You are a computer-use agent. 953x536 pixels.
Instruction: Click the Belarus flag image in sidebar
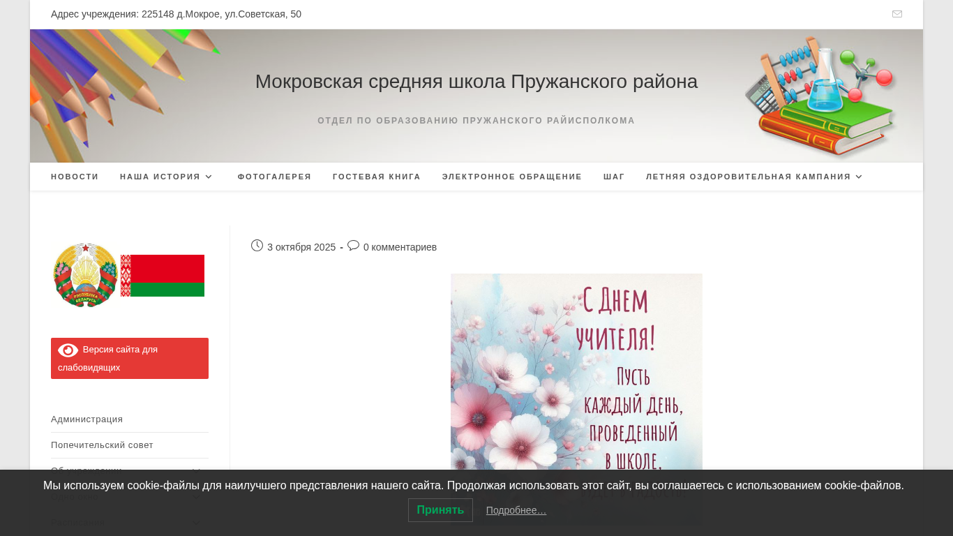tap(163, 276)
